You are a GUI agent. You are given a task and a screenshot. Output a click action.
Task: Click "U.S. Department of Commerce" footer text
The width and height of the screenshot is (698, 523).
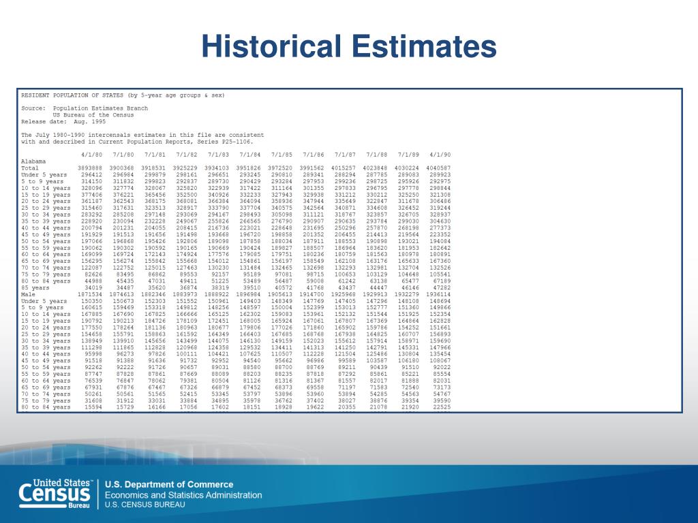pos(169,484)
